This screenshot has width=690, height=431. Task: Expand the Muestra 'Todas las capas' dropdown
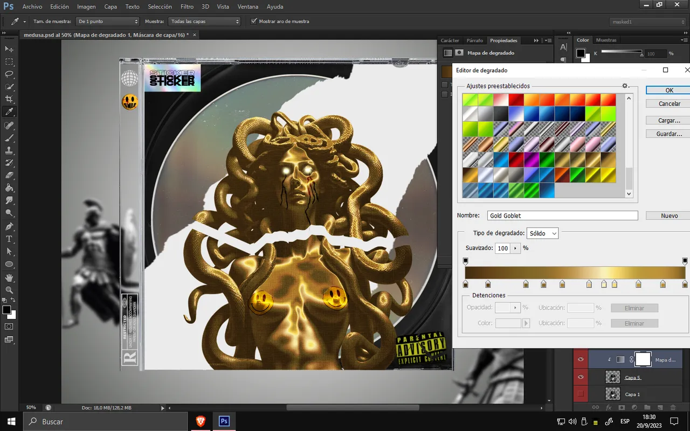tap(204, 22)
